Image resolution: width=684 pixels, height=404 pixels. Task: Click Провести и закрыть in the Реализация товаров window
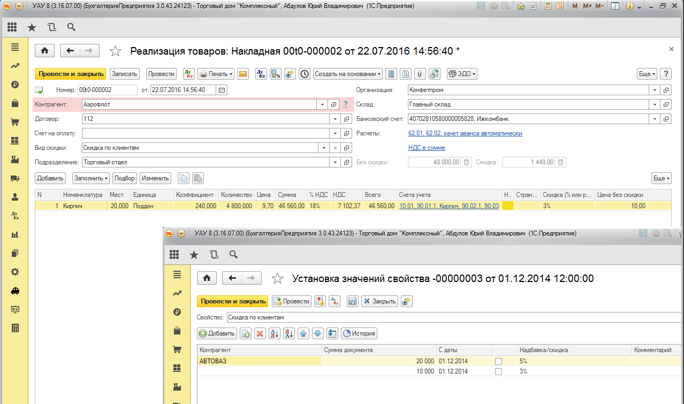click(x=70, y=74)
